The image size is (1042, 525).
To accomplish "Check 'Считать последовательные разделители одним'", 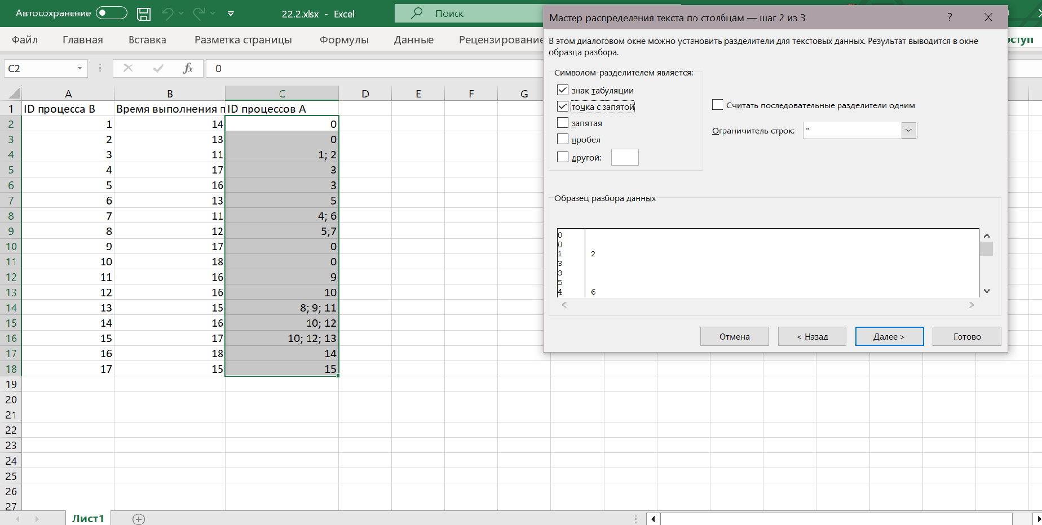I will tap(718, 105).
